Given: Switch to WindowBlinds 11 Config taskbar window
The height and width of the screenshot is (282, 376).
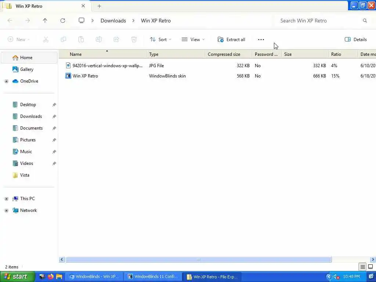Looking at the screenshot, I should (x=153, y=276).
